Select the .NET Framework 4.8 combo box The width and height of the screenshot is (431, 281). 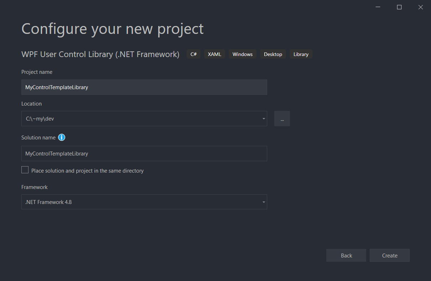[x=139, y=202]
